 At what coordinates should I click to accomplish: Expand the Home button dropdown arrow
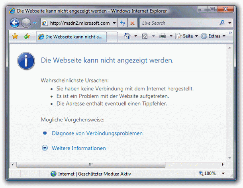click(135, 36)
